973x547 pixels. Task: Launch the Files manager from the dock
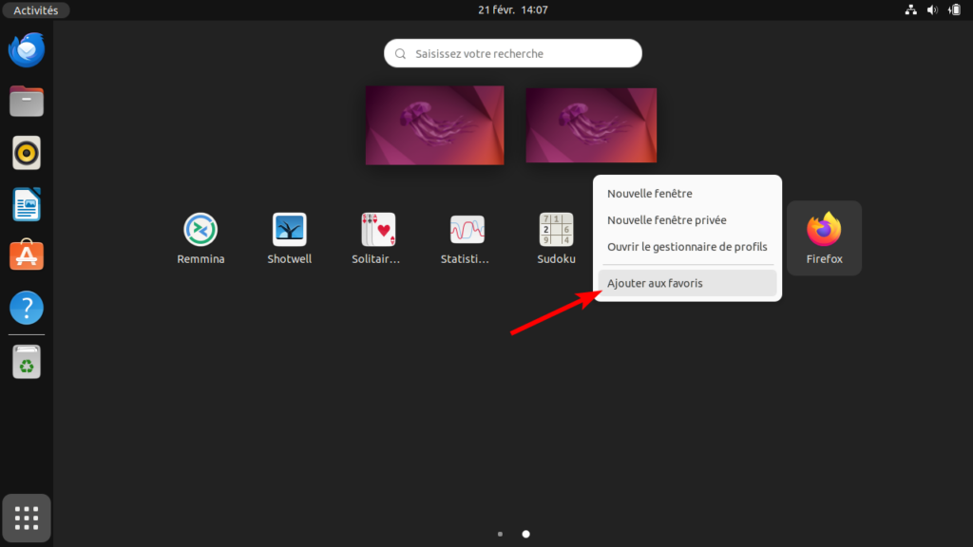point(27,101)
